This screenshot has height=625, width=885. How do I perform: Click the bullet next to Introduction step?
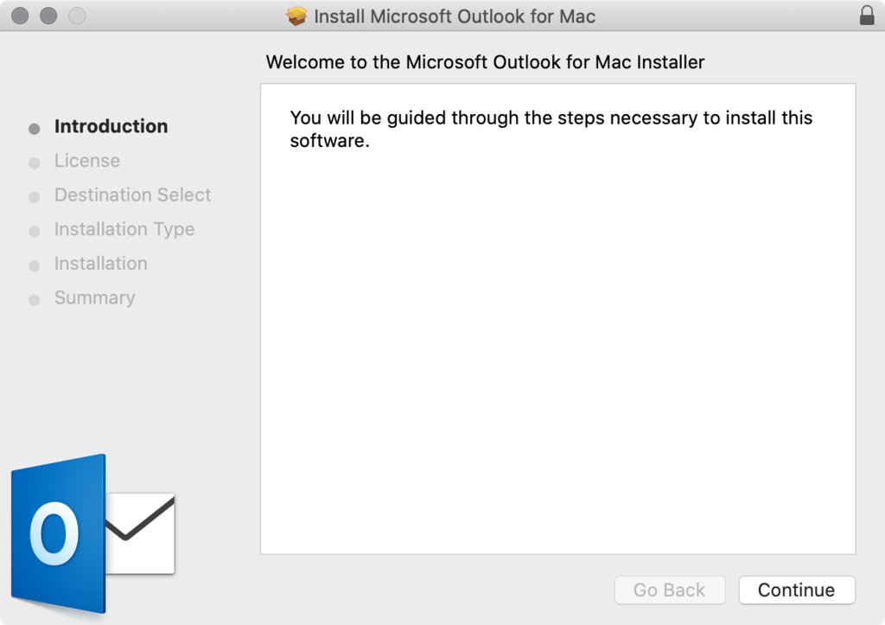pos(33,127)
